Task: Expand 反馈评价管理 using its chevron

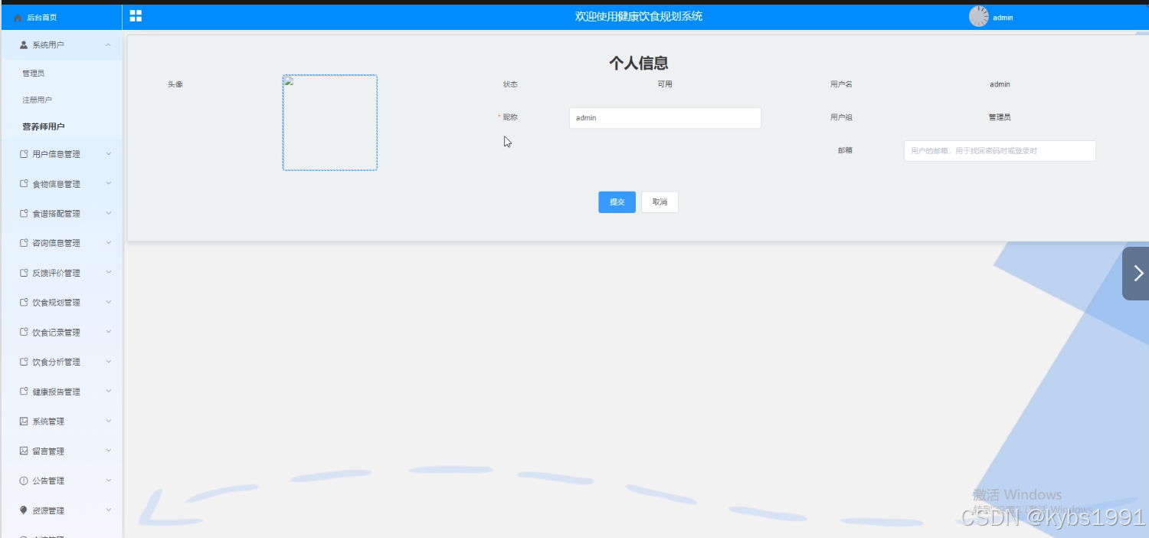Action: coord(108,273)
